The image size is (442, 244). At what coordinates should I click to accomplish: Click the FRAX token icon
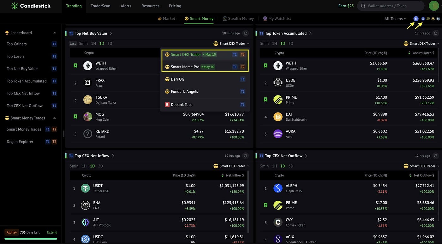point(87,83)
